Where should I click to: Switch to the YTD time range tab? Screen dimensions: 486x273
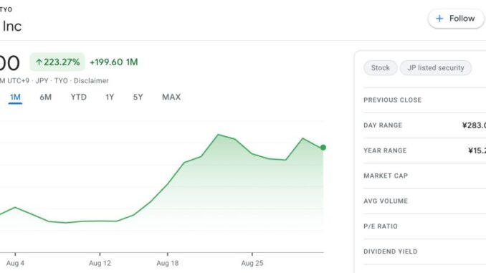click(78, 97)
